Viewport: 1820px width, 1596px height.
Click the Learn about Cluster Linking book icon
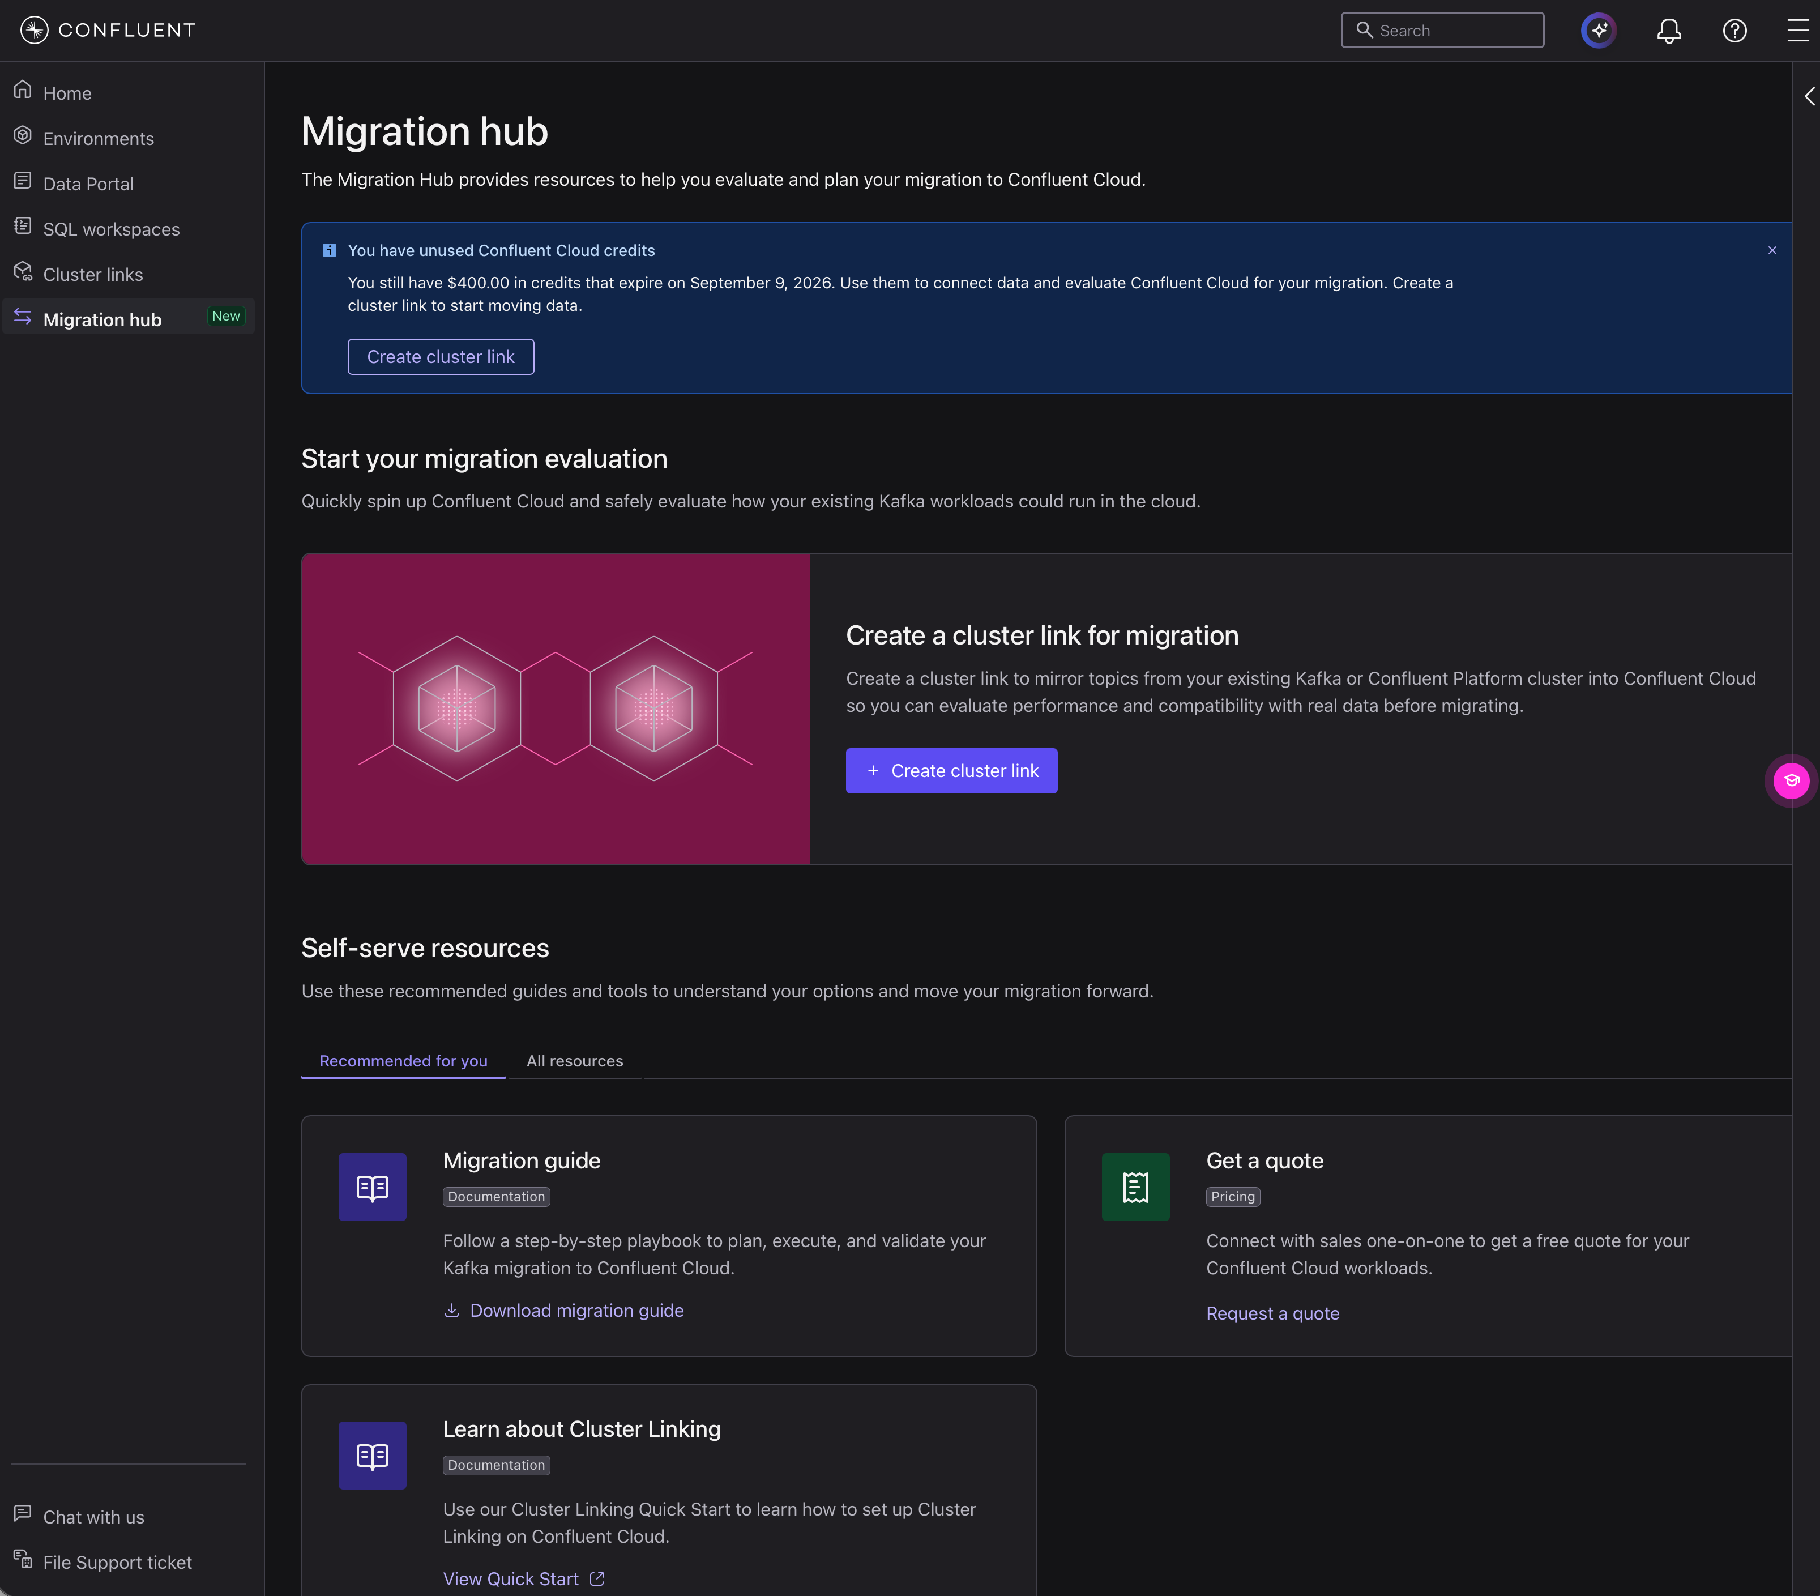coord(372,1456)
